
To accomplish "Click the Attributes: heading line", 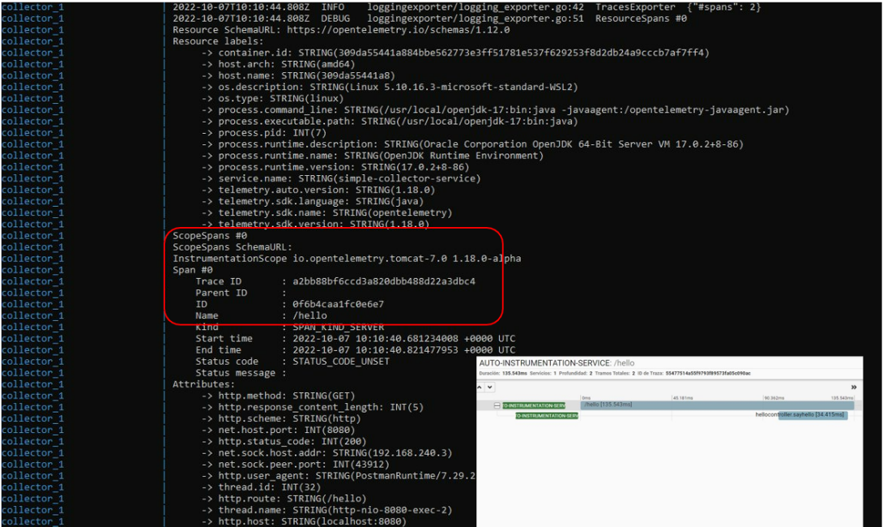I will coord(204,384).
